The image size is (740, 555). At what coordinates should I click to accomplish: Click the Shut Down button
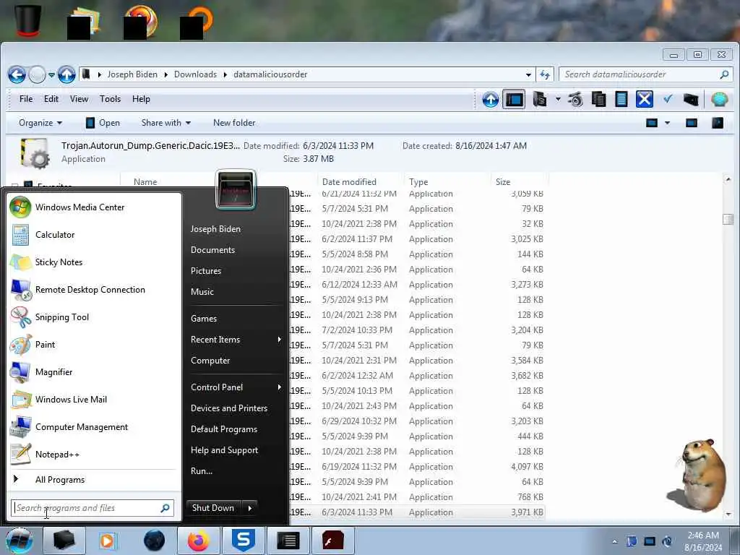pyautogui.click(x=213, y=508)
